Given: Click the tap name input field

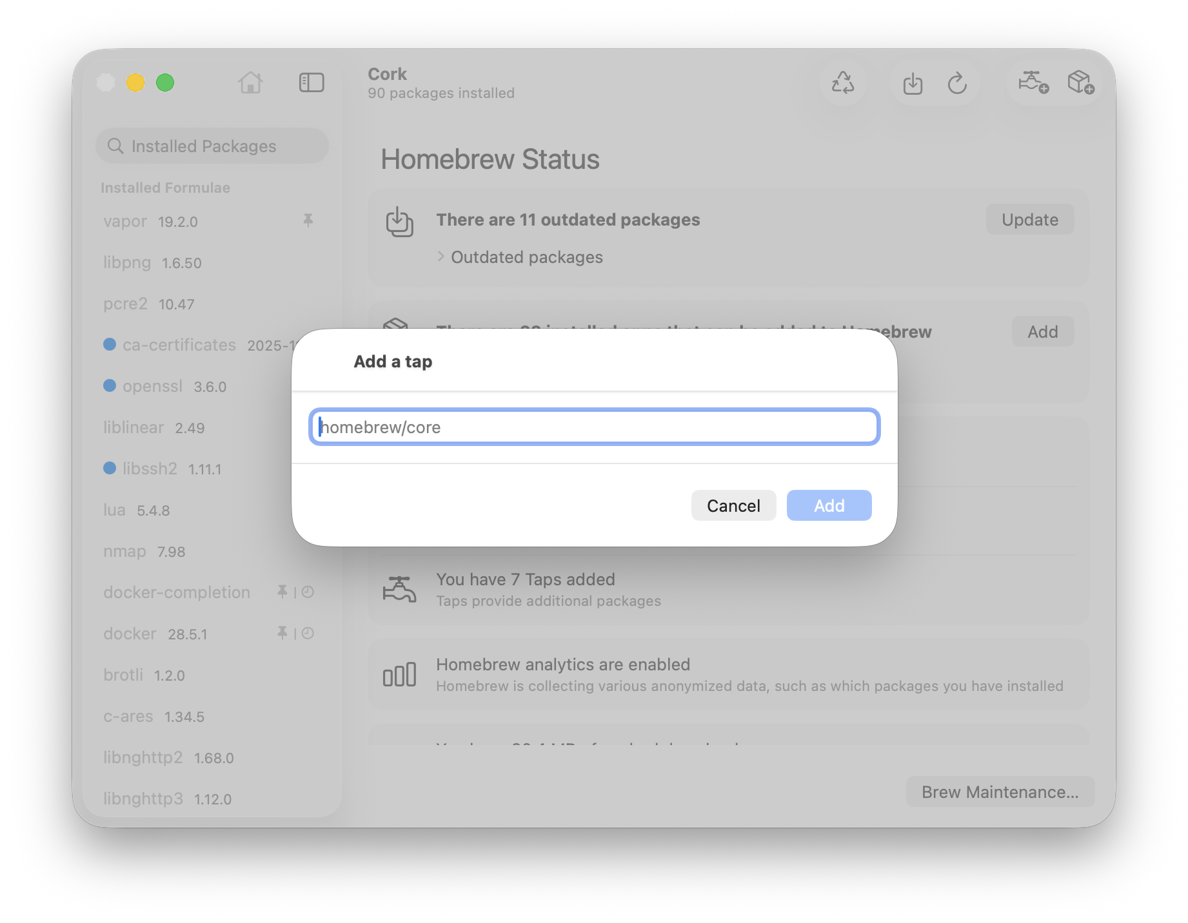Looking at the screenshot, I should tap(594, 427).
